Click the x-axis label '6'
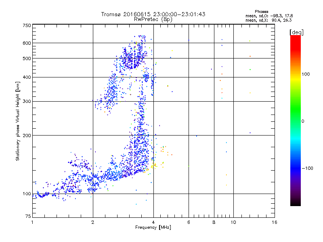Screen dimensions: 323x242 (189, 222)
